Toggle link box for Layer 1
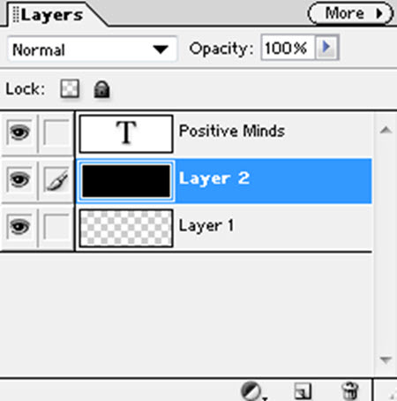 tap(56, 227)
